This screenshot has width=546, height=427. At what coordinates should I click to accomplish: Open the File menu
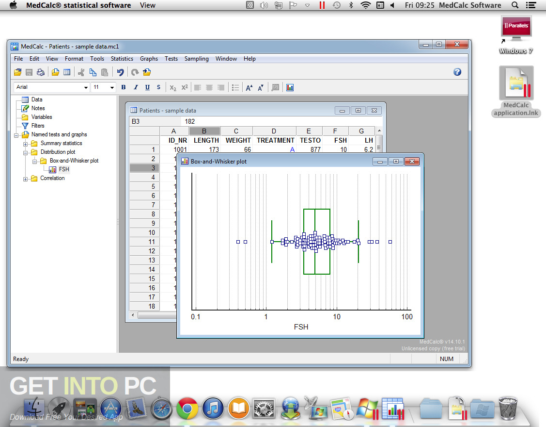[18, 59]
